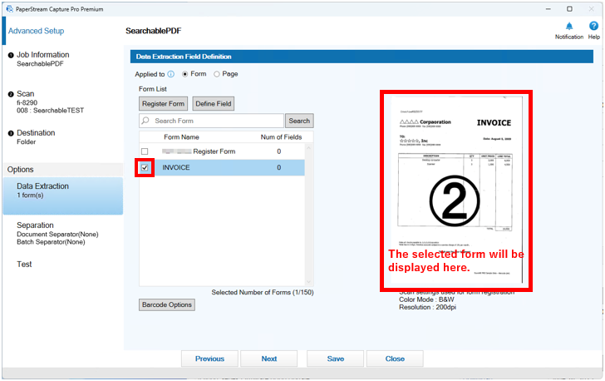The height and width of the screenshot is (381, 605).
Task: Check the Register Form row checkbox
Action: click(145, 151)
